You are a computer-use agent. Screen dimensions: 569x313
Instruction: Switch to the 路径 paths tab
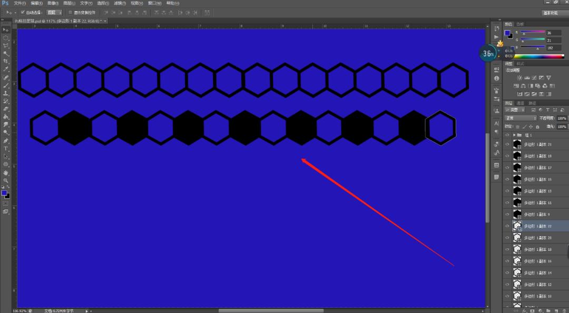[x=532, y=103]
